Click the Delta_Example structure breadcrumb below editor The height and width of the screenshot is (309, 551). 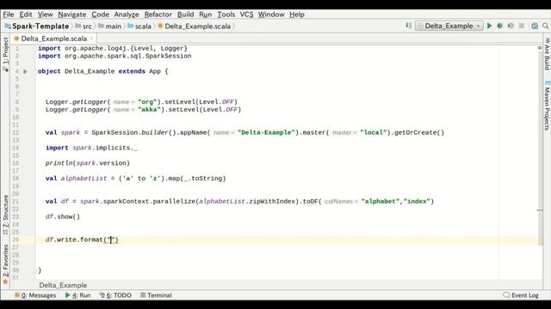click(x=63, y=285)
